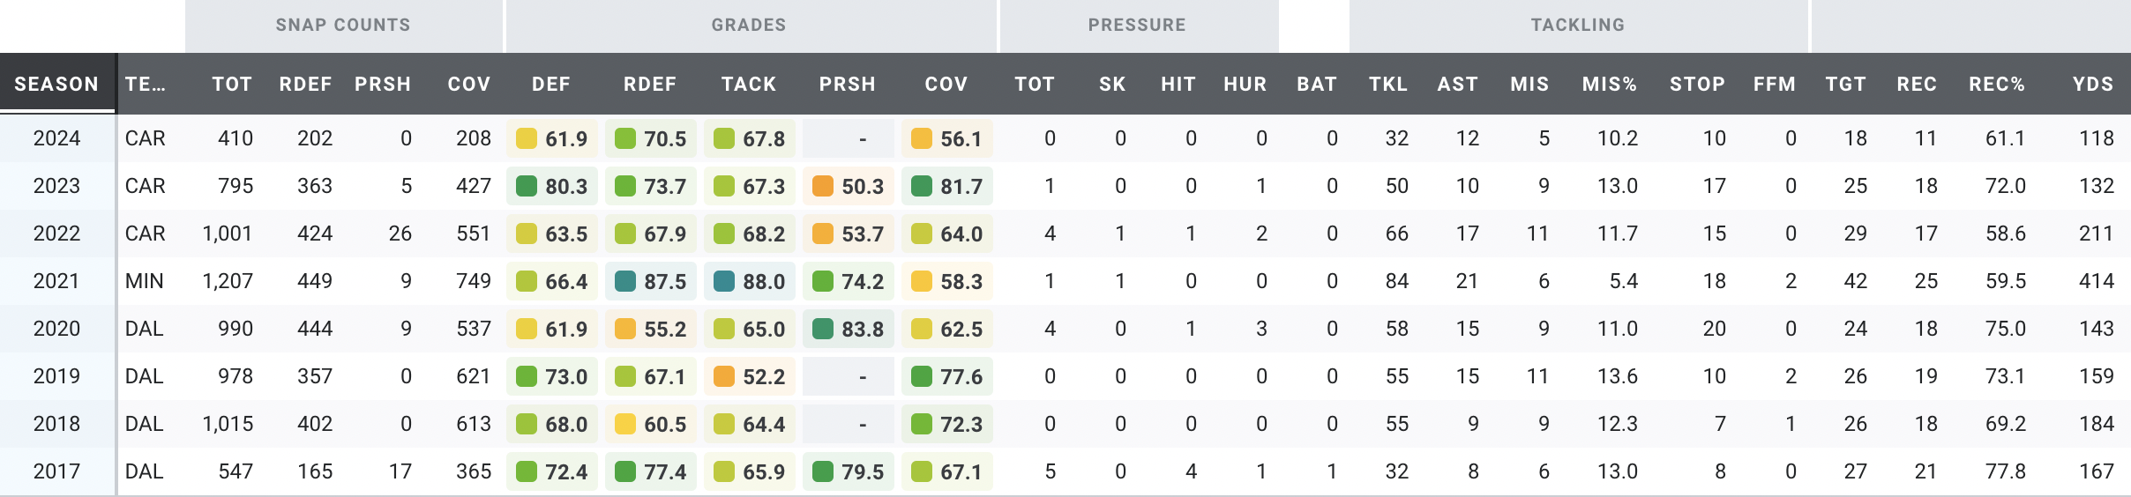Click the TACKLING group header

click(1577, 25)
